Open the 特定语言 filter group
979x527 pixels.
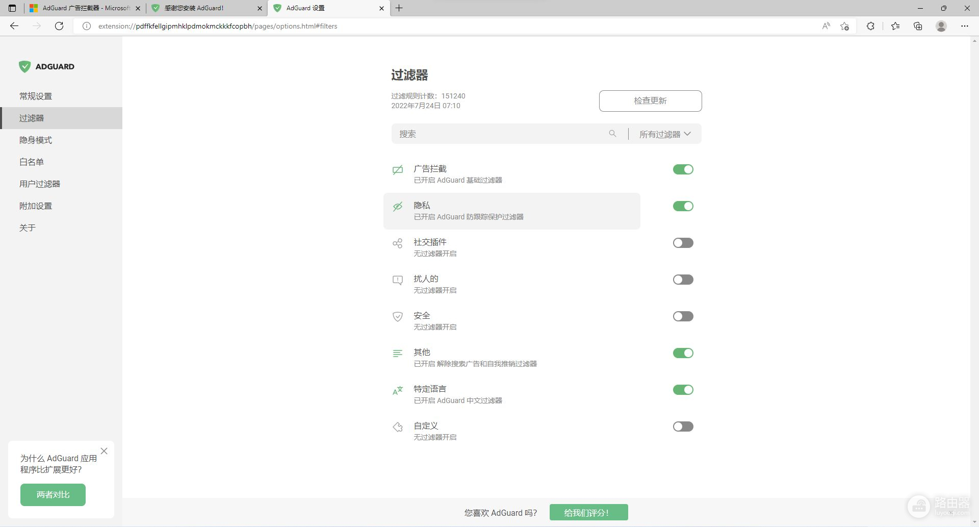[x=511, y=394]
